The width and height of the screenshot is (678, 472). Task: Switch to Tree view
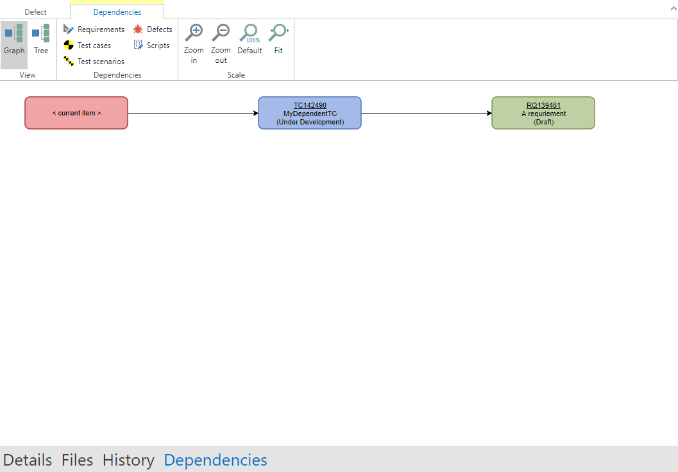[x=41, y=40]
